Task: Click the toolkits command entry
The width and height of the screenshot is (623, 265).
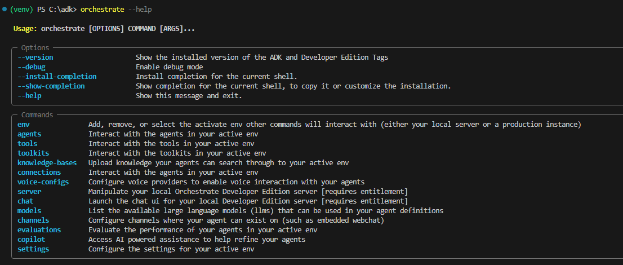Action: 33,153
